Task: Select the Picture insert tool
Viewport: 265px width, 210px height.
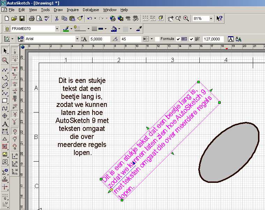Action: tap(5, 154)
